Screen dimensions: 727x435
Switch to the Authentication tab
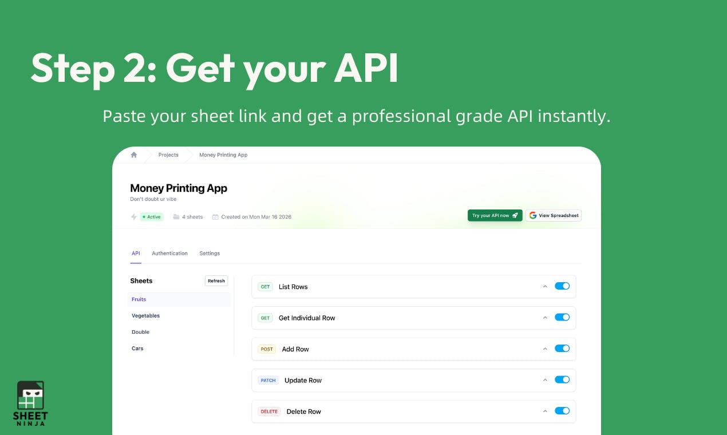pos(169,253)
